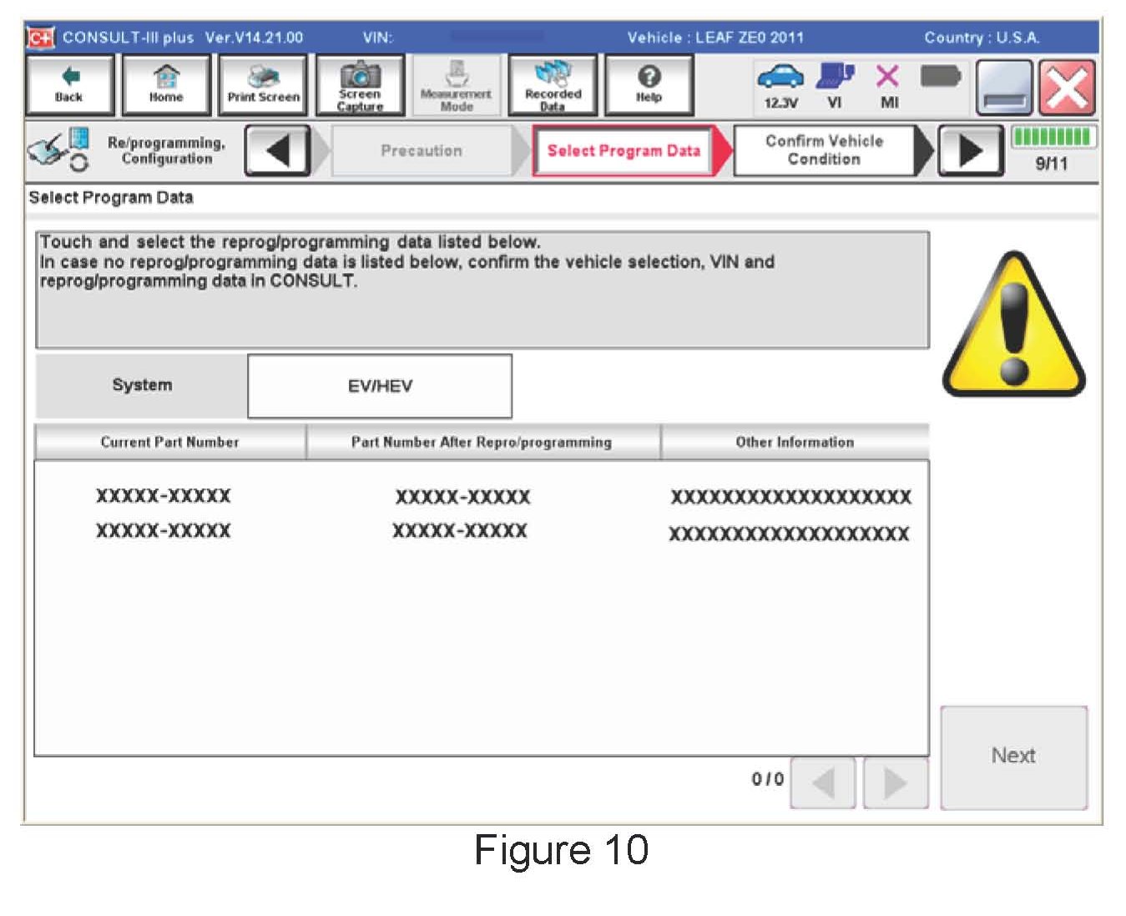Image resolution: width=1126 pixels, height=916 pixels.
Task: Click the VI interface status icon
Action: (835, 85)
